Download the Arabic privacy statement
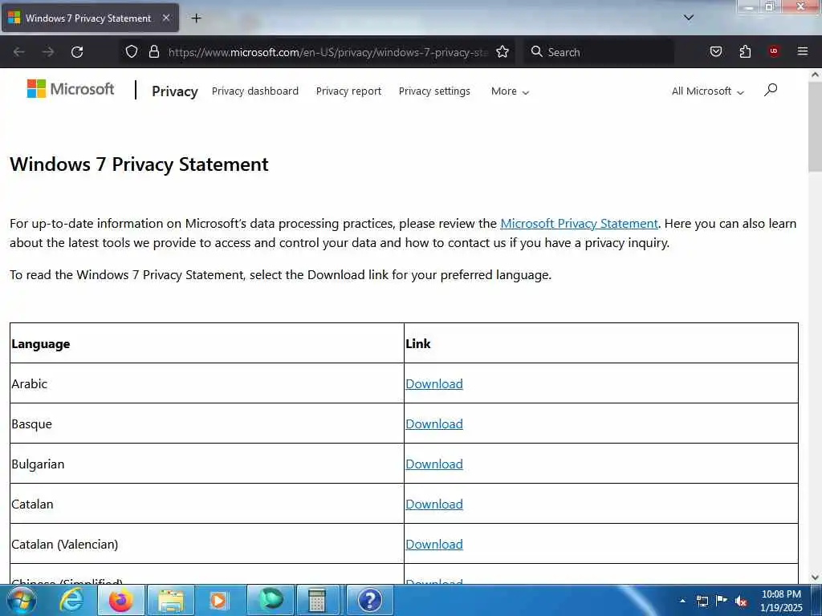The width and height of the screenshot is (822, 616). pos(434,384)
